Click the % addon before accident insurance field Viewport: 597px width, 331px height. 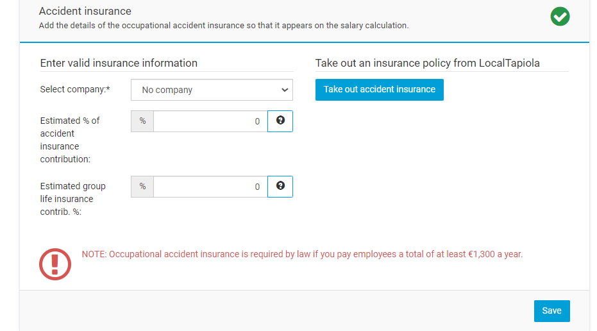point(142,121)
